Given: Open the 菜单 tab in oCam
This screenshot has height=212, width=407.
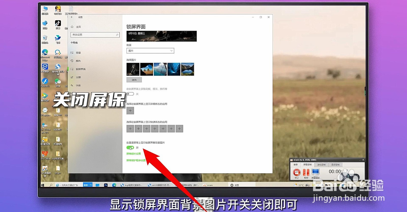Looking at the screenshot, I should (x=296, y=165).
